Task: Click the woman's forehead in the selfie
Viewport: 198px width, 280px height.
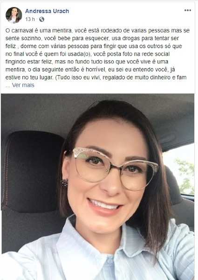Action: (114, 133)
